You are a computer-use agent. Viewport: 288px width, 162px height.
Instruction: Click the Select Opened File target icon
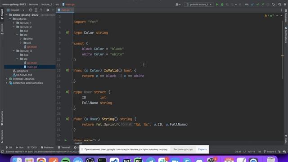[31, 10]
